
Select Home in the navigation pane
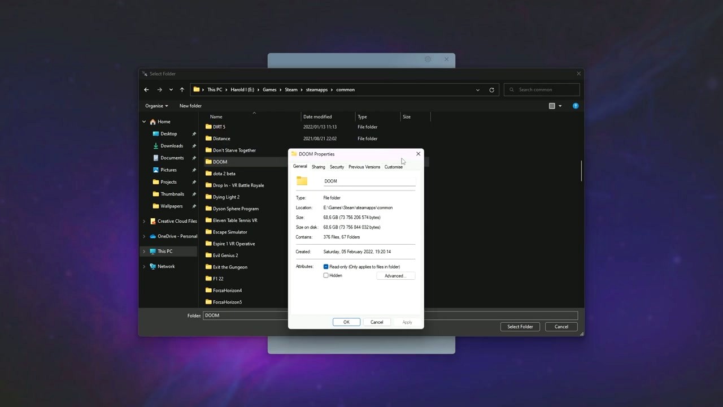[164, 121]
